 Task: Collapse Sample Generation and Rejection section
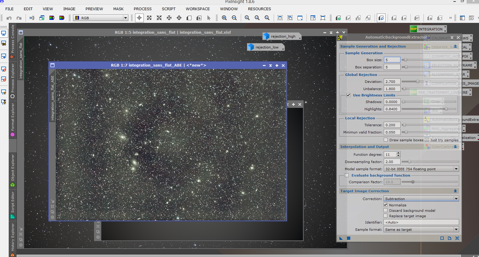(x=455, y=46)
